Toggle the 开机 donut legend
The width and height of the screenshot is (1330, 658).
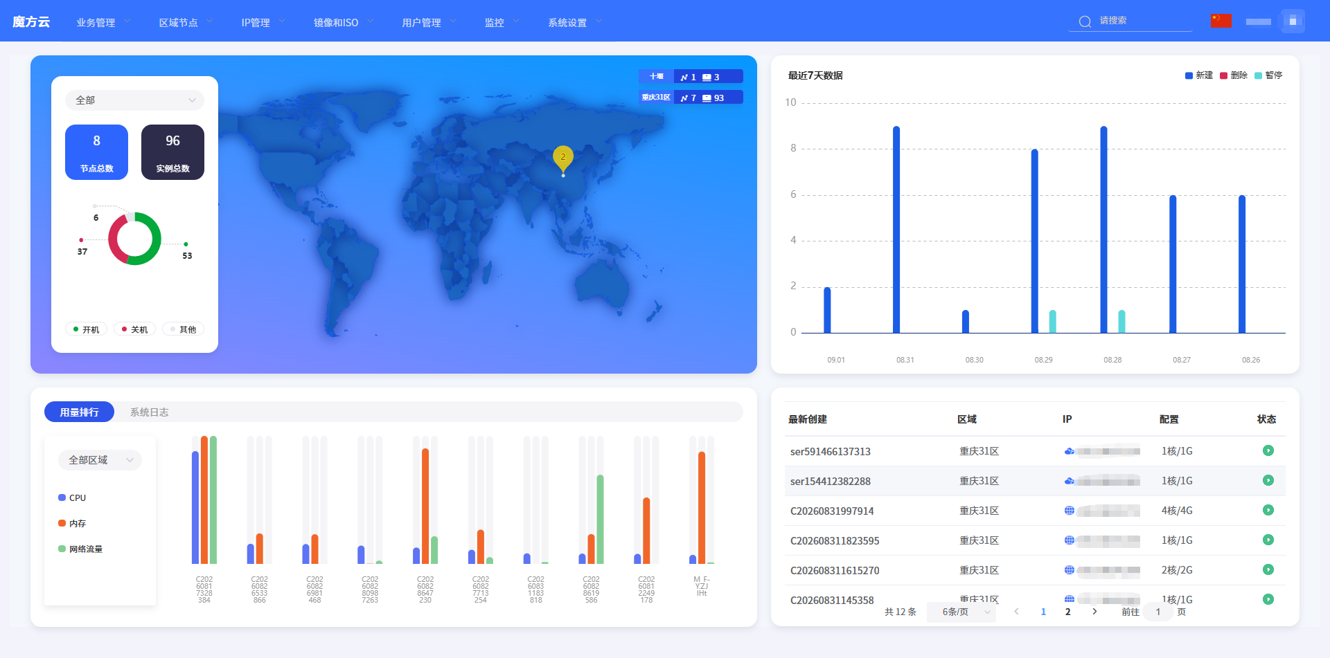(87, 329)
